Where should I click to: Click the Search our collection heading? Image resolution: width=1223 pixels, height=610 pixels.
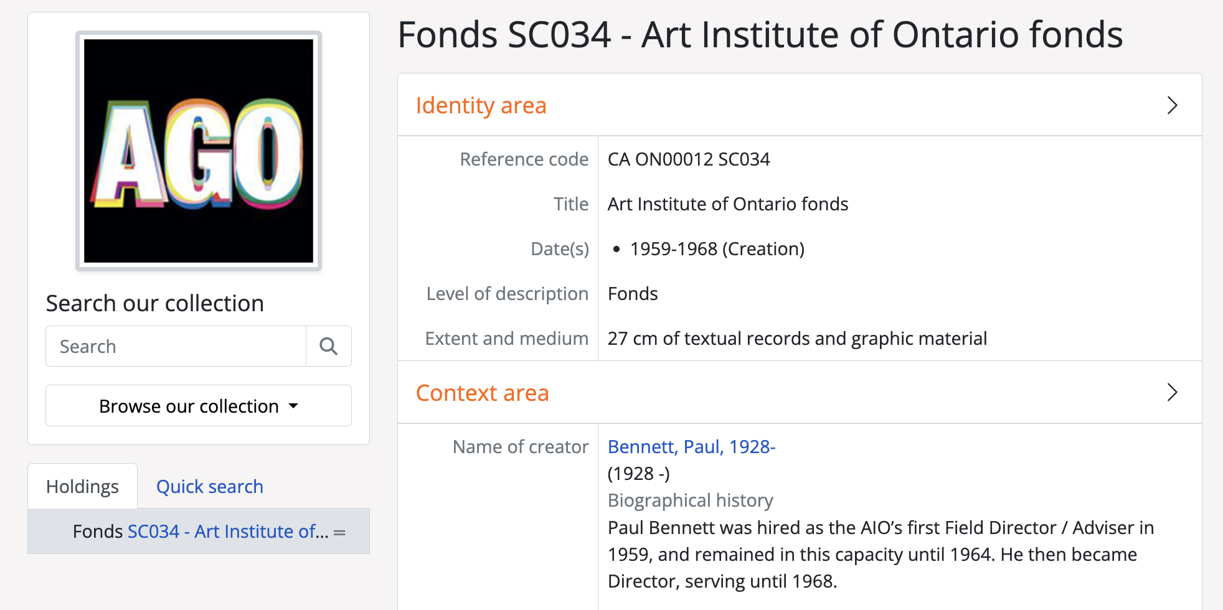[x=155, y=303]
